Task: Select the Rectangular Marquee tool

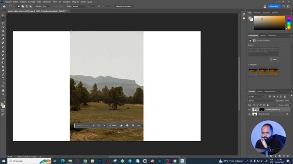Action: pos(3,19)
